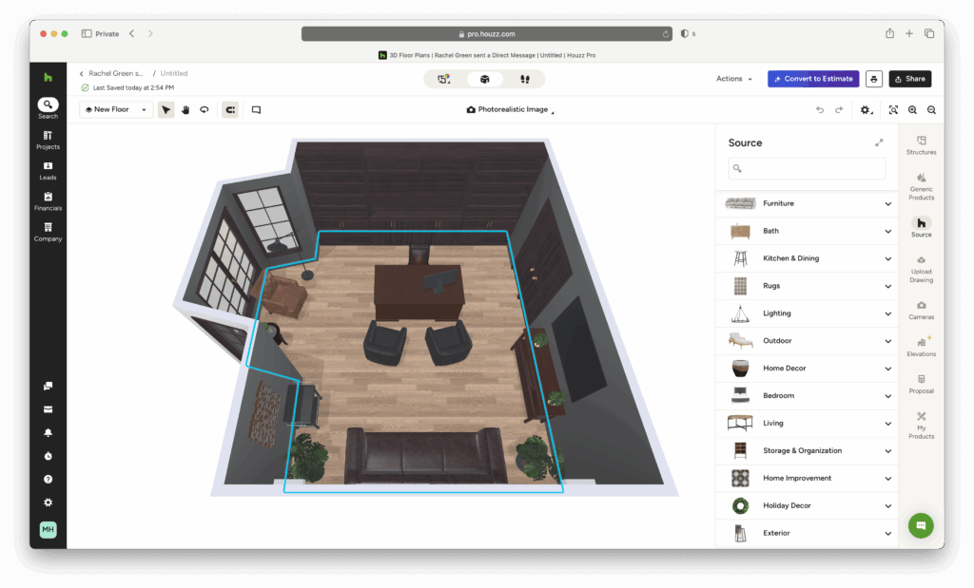Select the Pan hand tool
The width and height of the screenshot is (974, 588).
[x=186, y=109]
